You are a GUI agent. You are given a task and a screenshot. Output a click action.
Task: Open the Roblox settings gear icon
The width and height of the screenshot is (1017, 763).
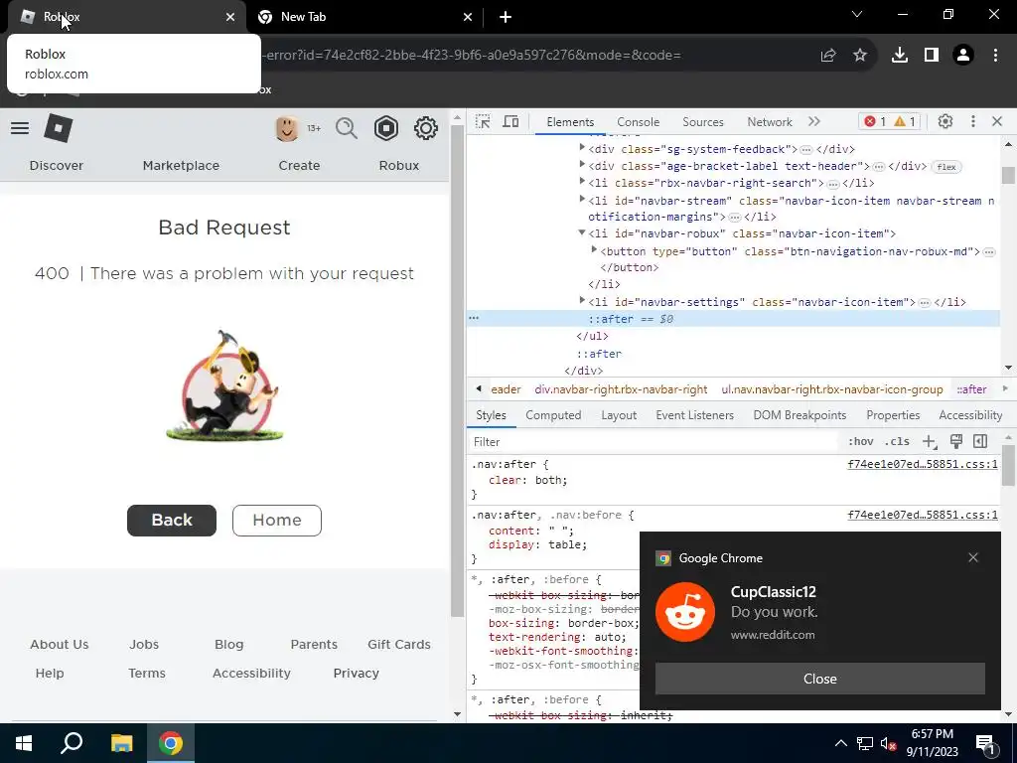point(425,128)
